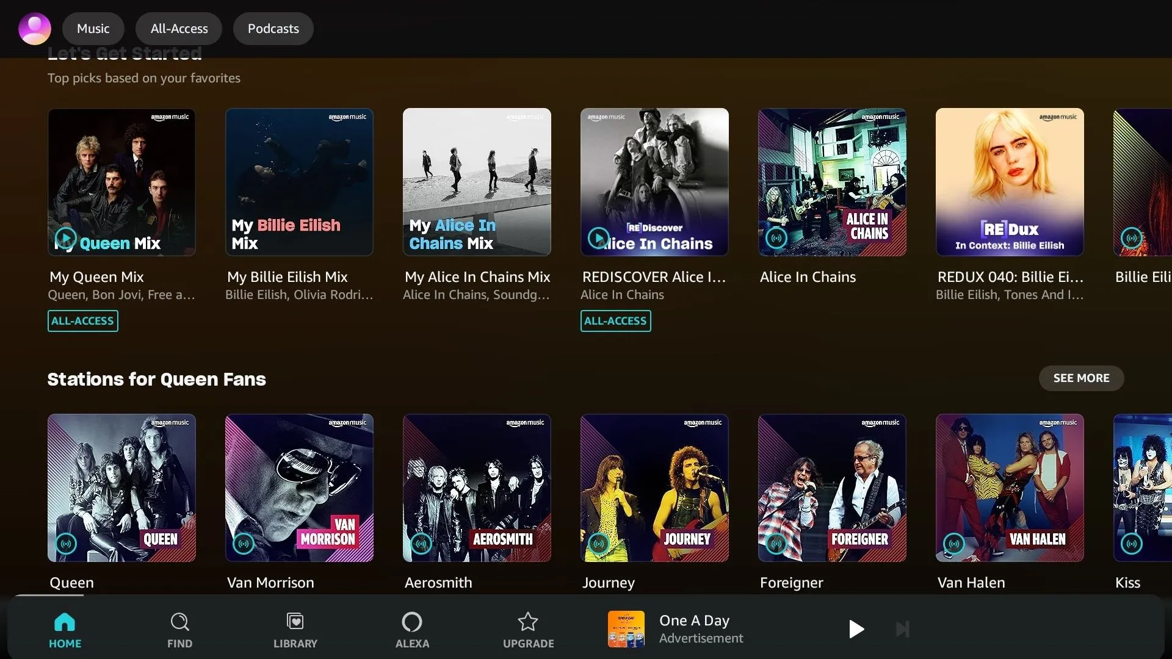Station icon on Foreigner cover

776,543
